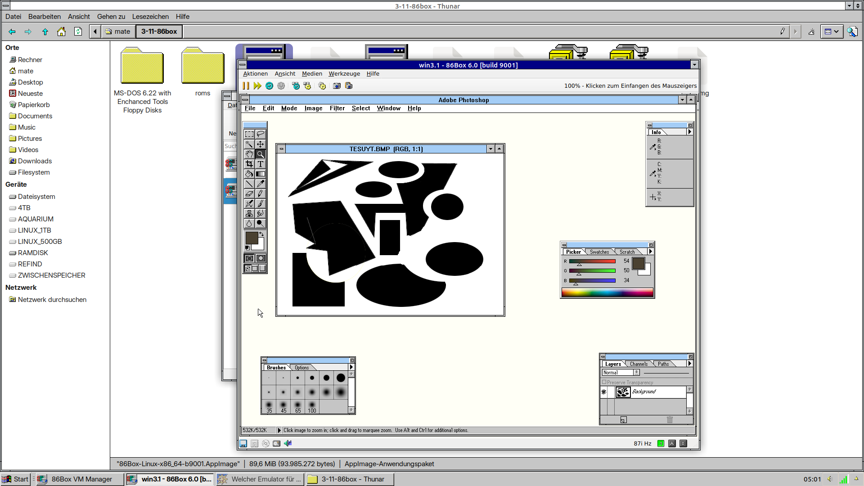The image size is (864, 486).
Task: Select the Smudge tool
Action: 261,213
